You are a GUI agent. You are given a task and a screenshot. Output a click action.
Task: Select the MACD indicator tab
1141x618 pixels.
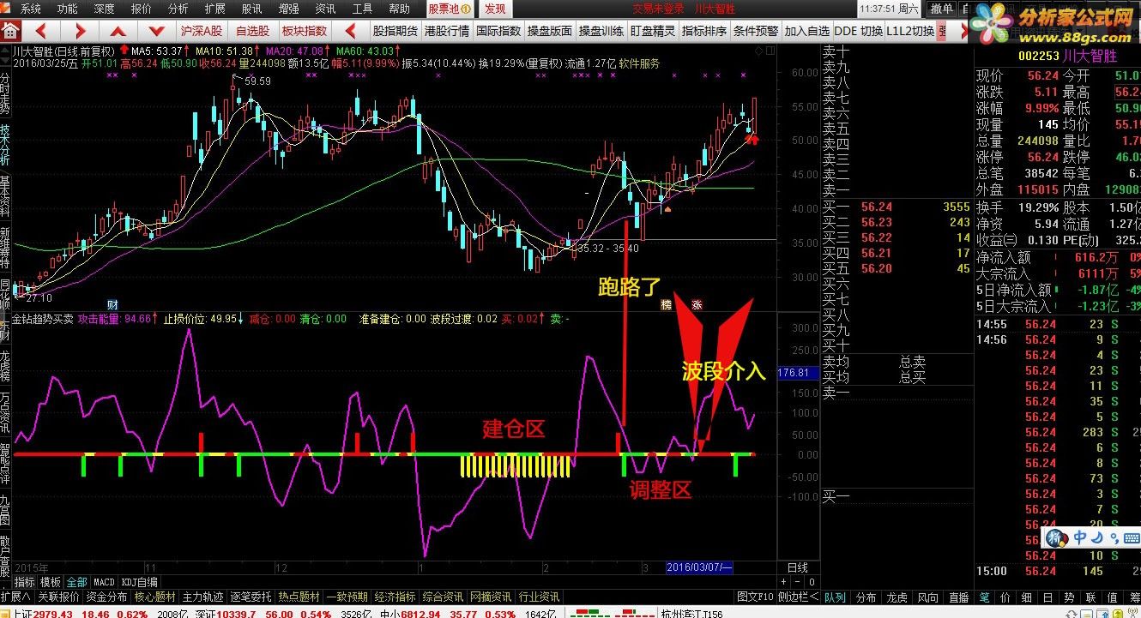click(x=104, y=582)
